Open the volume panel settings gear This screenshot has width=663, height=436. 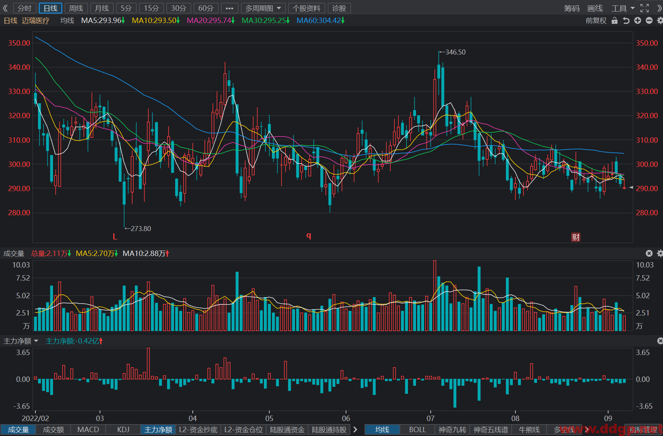click(660, 253)
